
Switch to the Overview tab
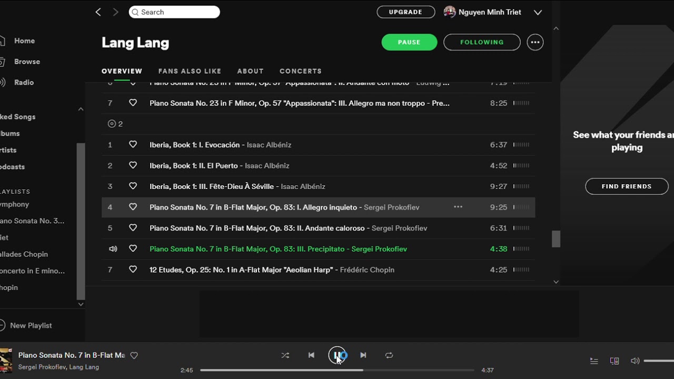(x=122, y=71)
